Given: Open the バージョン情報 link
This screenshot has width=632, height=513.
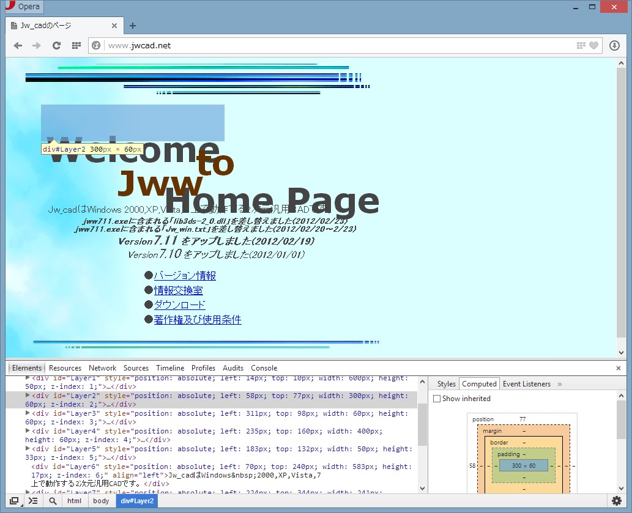Looking at the screenshot, I should point(185,276).
